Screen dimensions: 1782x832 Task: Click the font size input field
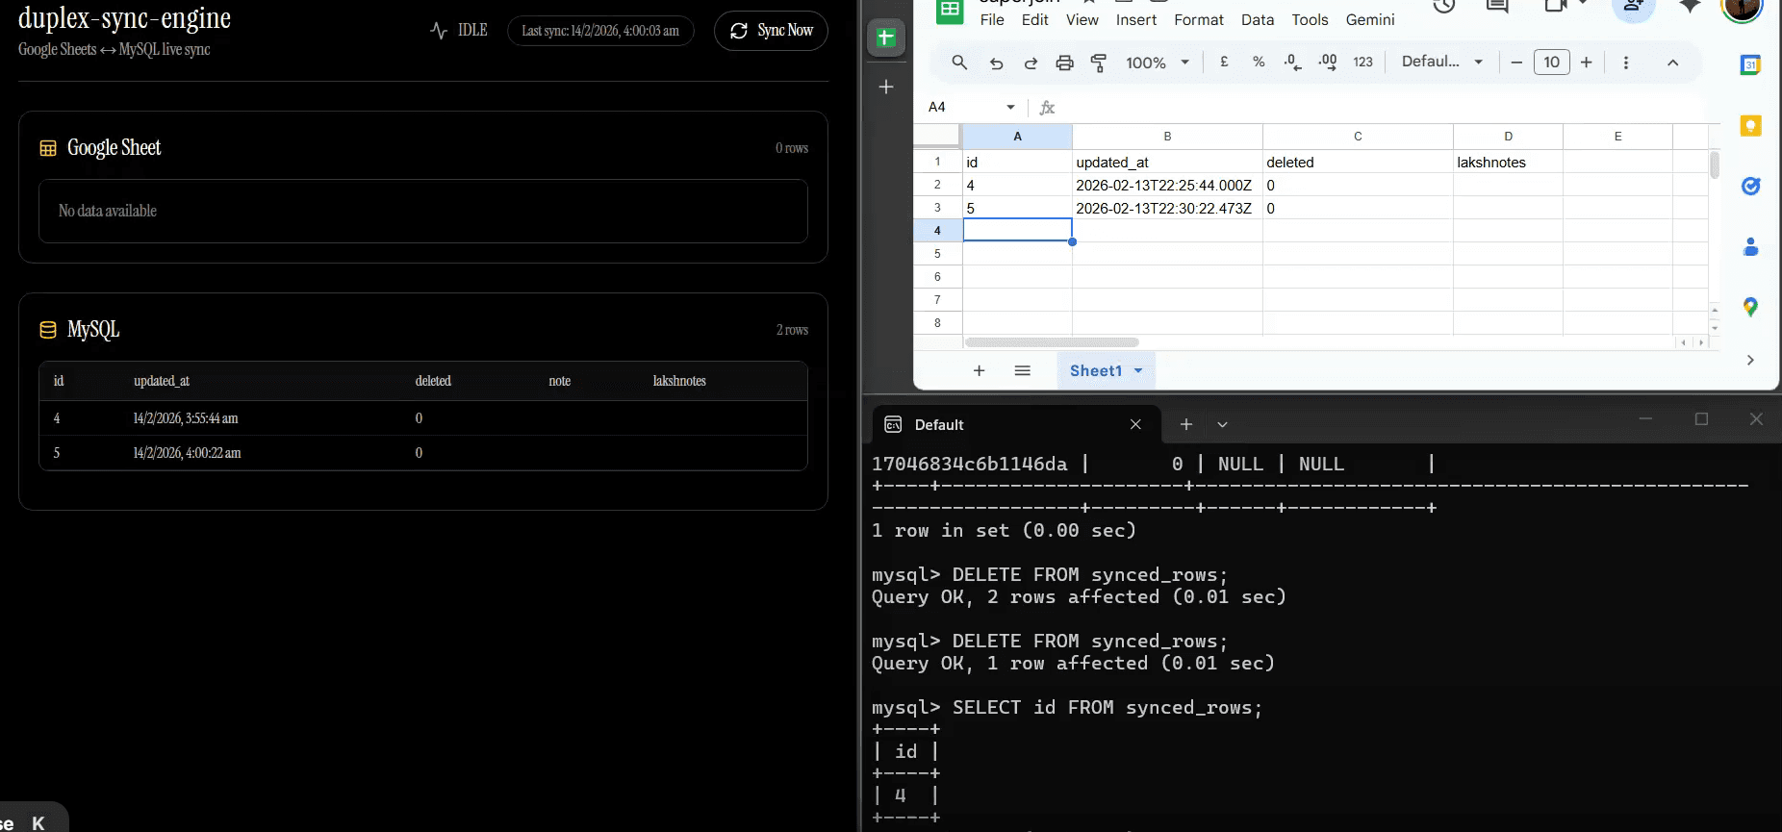(1551, 63)
